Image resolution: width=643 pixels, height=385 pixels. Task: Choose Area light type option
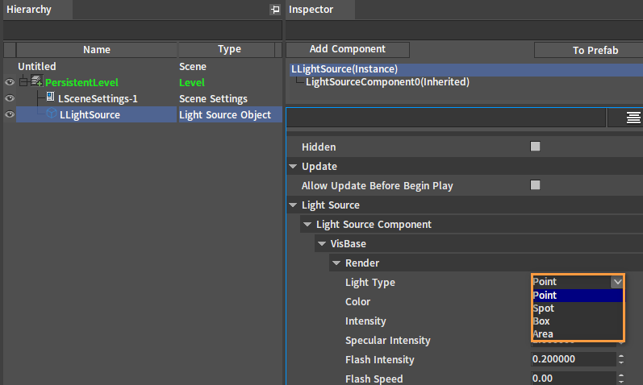543,334
